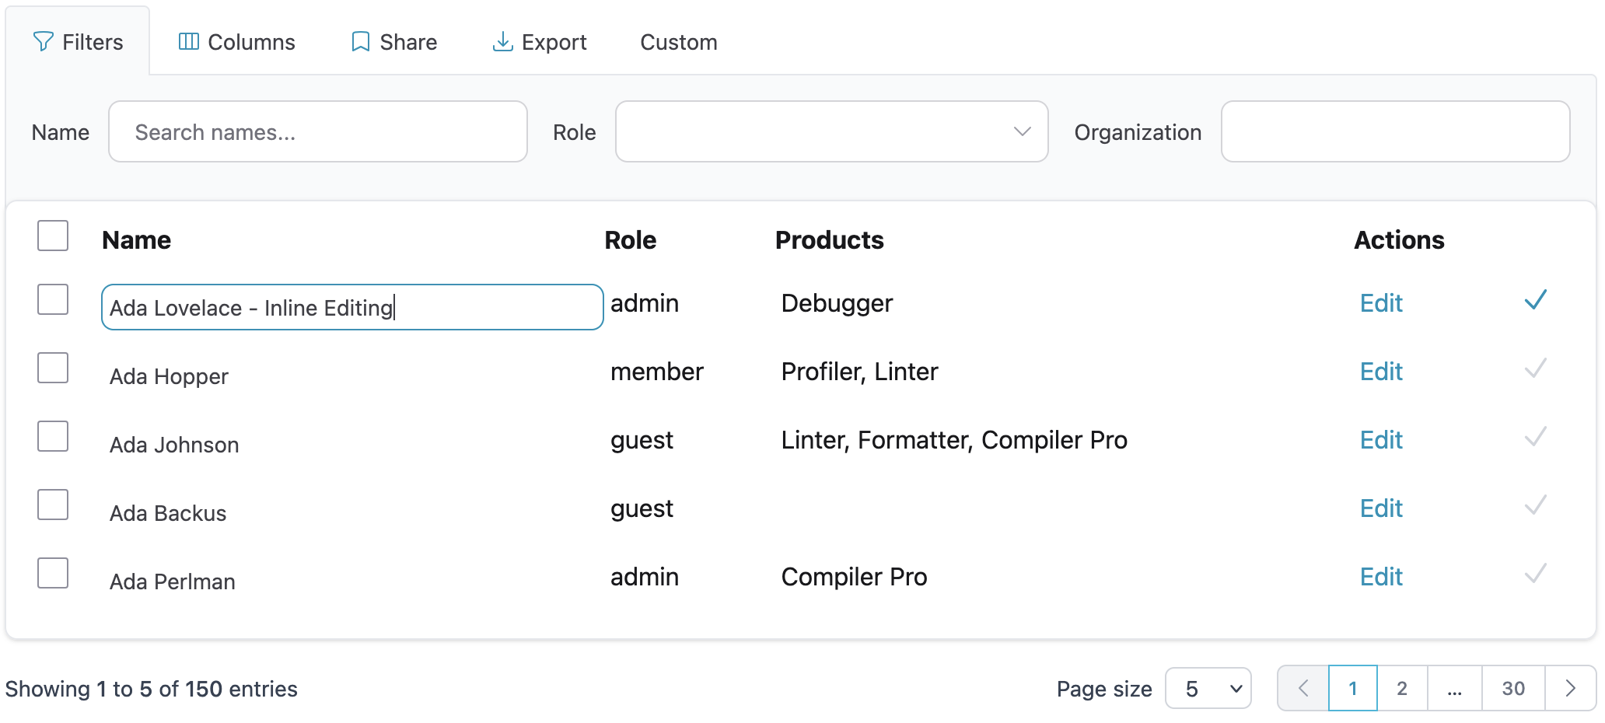Click the download icon beside Export
The image size is (1605, 723).
tap(503, 41)
